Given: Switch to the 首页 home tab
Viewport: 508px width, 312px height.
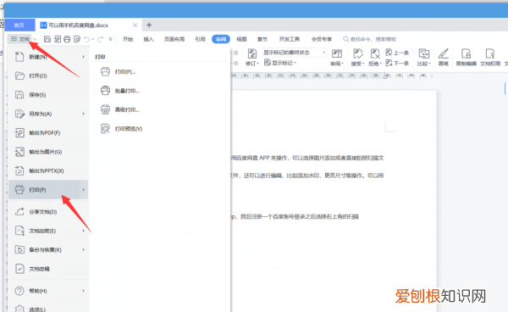Looking at the screenshot, I should (19, 25).
